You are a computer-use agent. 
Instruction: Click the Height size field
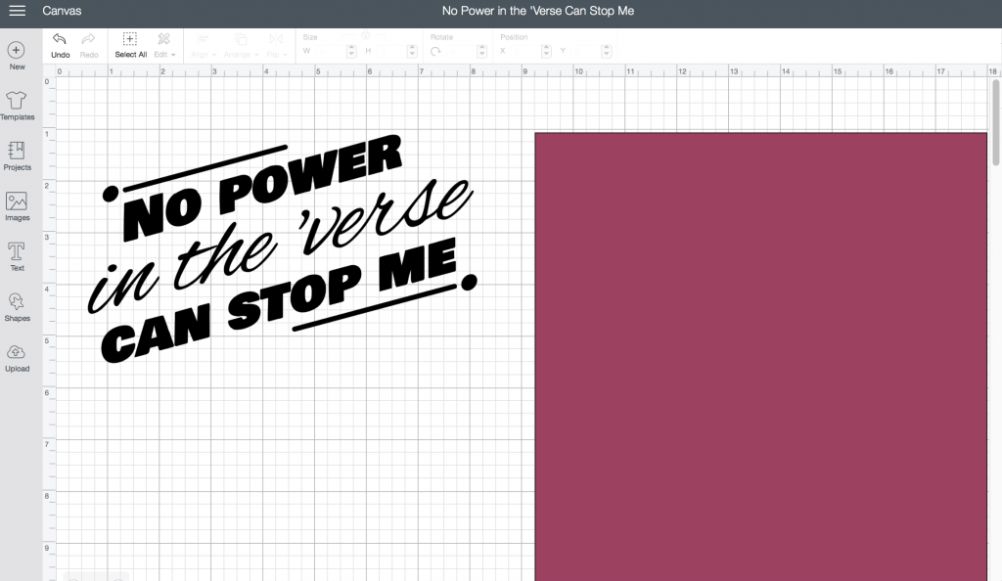point(391,51)
